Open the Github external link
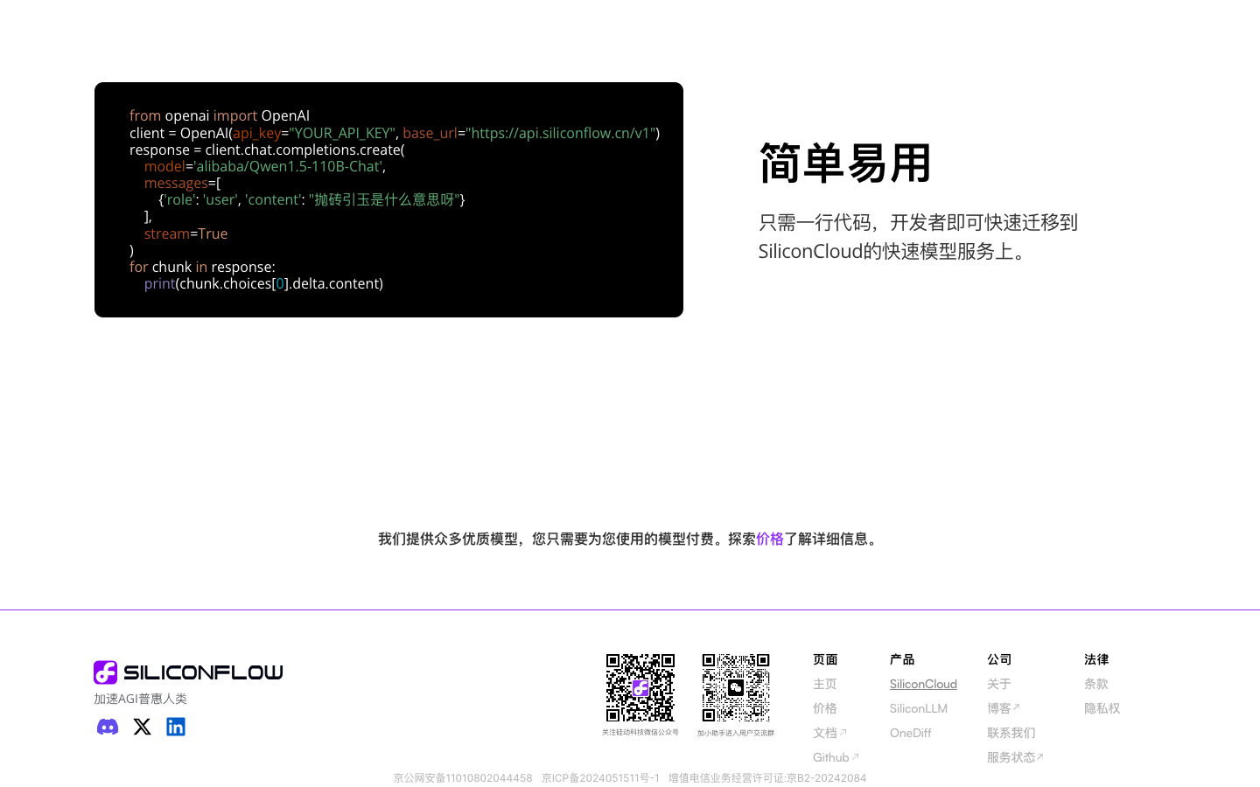The image size is (1260, 787). coord(836,757)
